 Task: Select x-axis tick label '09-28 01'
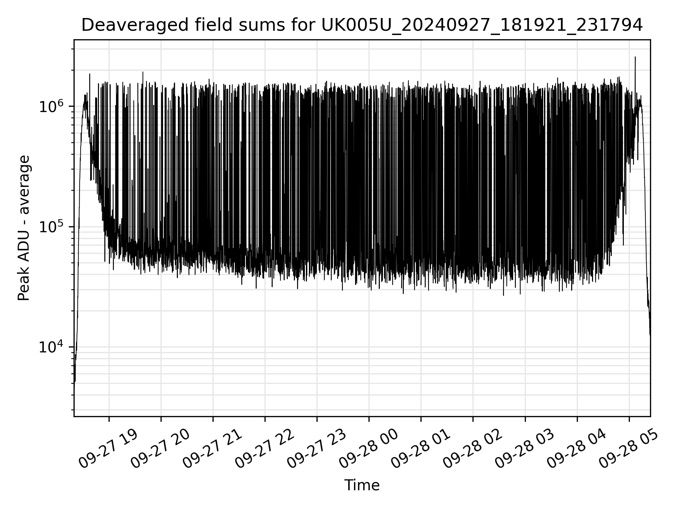(420, 449)
